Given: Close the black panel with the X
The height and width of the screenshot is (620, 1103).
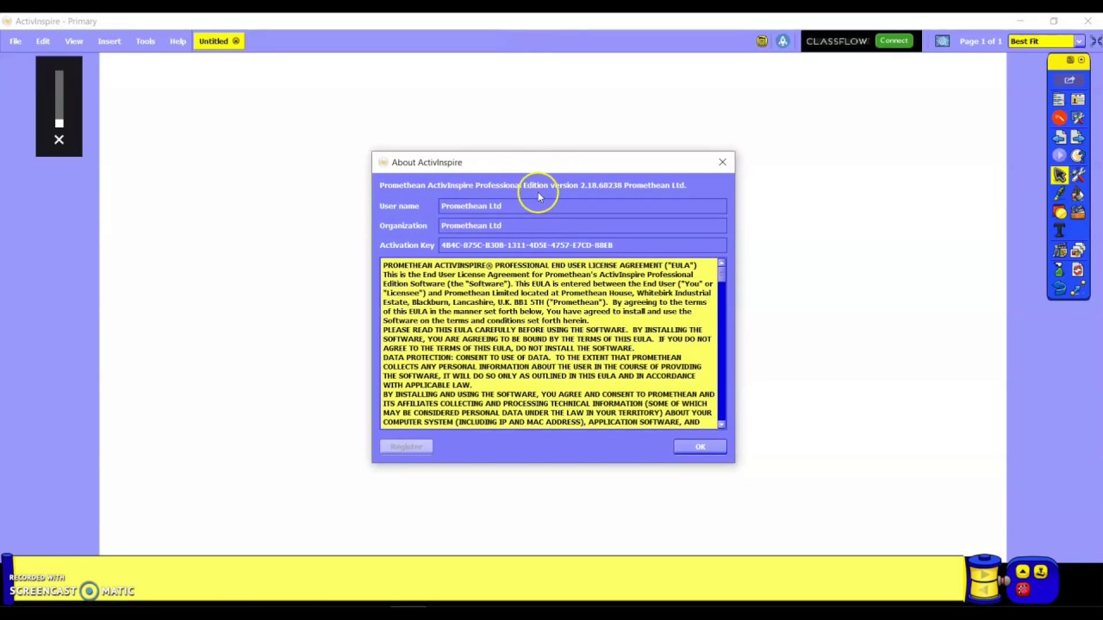Looking at the screenshot, I should 59,139.
